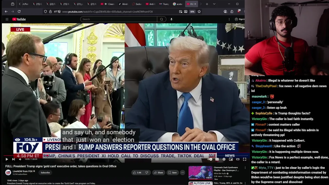This screenshot has width=329, height=185.
Task: Switch to the Anti-I YouTube tab
Action: click(150, 4)
